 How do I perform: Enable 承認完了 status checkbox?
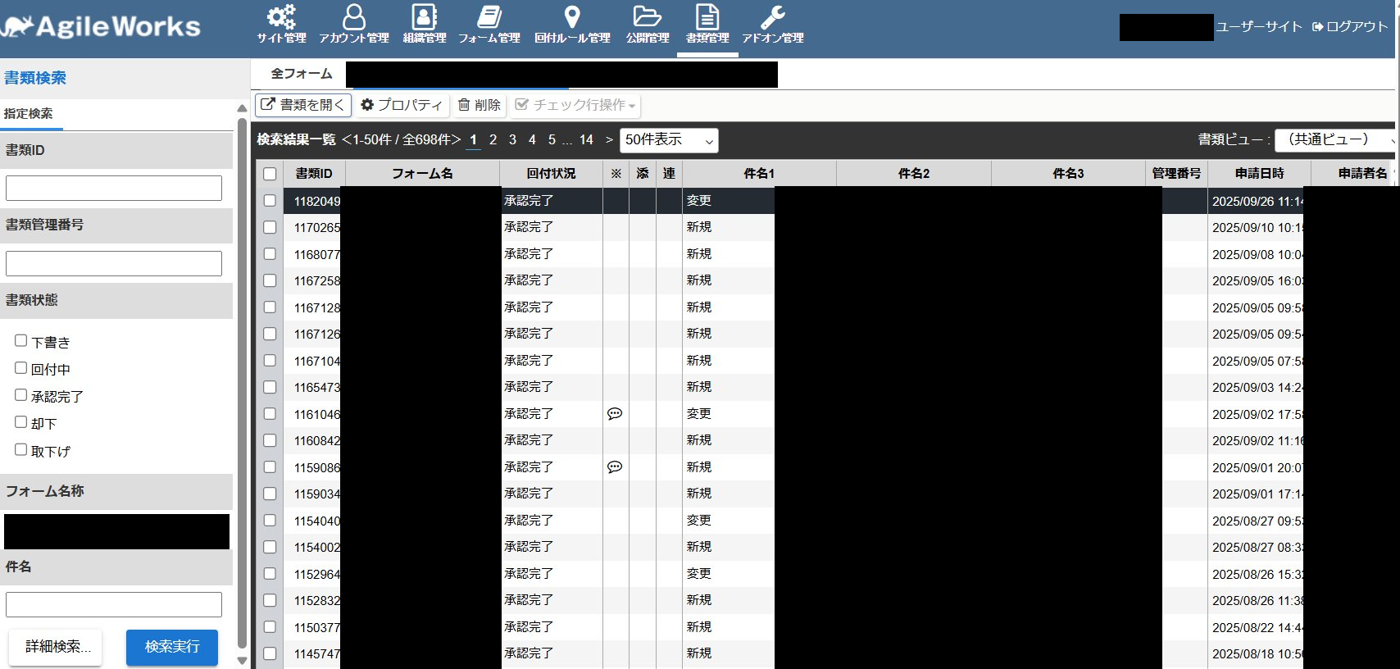21,395
